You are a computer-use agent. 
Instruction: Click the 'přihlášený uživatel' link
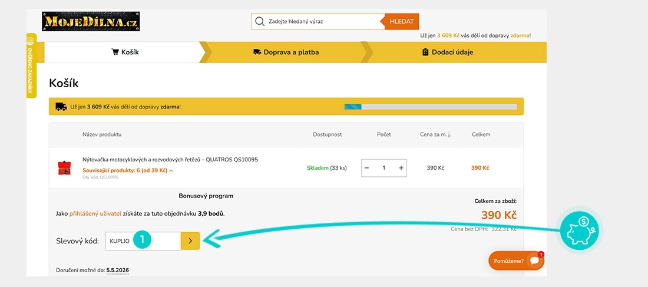click(x=95, y=214)
